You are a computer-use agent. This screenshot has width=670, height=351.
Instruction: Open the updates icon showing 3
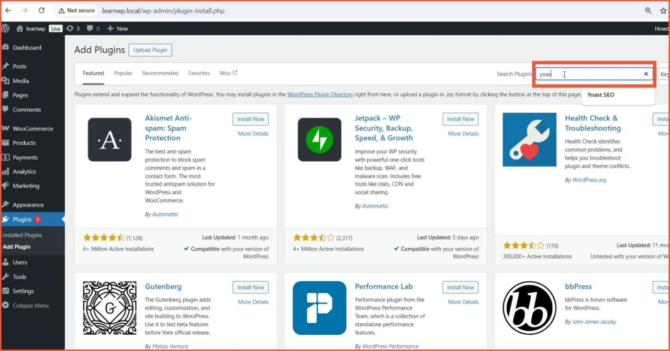(x=73, y=28)
